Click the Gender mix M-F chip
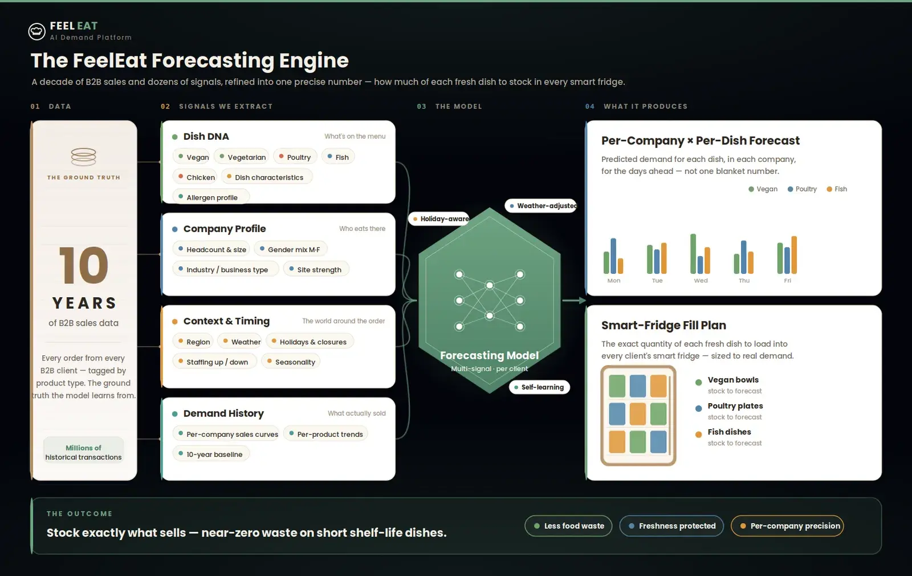Image resolution: width=912 pixels, height=576 pixels. (291, 249)
